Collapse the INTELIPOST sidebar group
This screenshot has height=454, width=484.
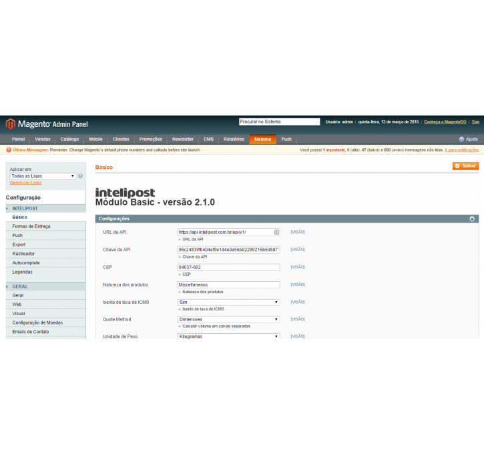[45, 208]
